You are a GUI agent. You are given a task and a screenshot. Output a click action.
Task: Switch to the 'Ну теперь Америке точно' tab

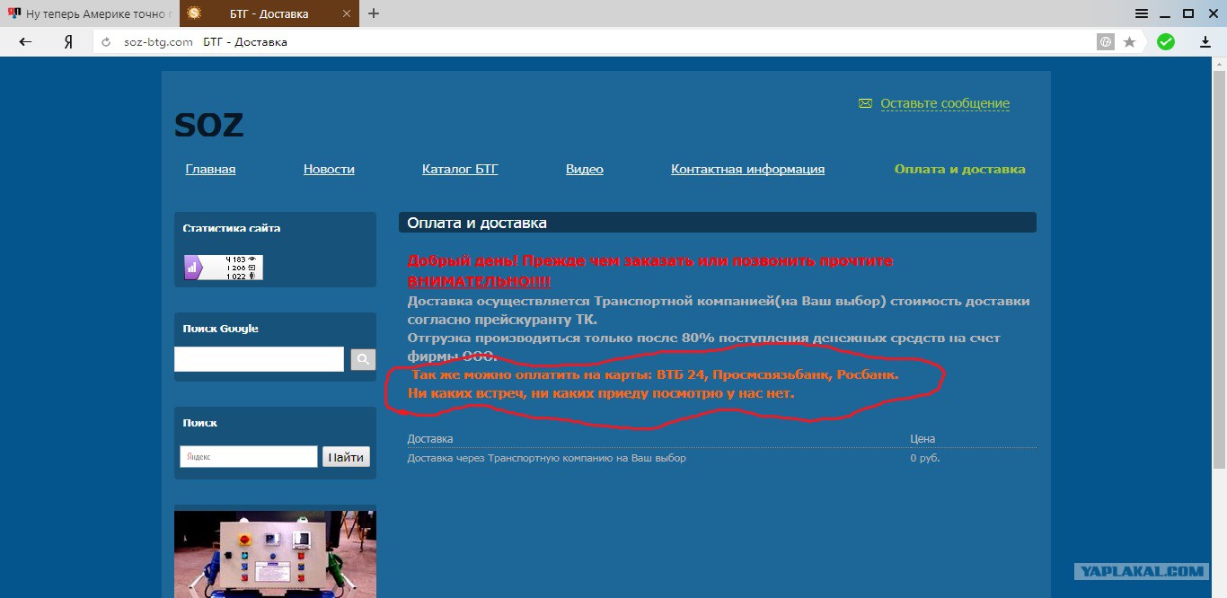(89, 13)
